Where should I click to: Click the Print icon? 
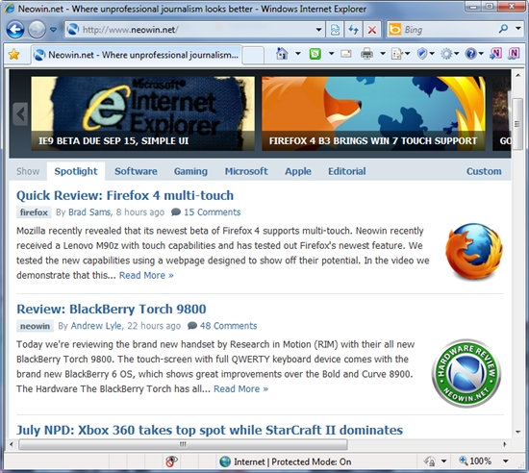coord(366,54)
